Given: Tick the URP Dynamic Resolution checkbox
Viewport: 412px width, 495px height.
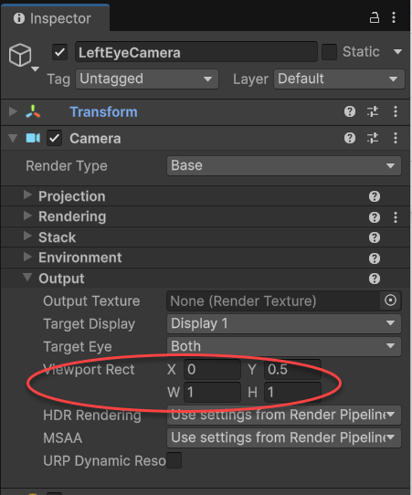Looking at the screenshot, I should click(x=174, y=460).
